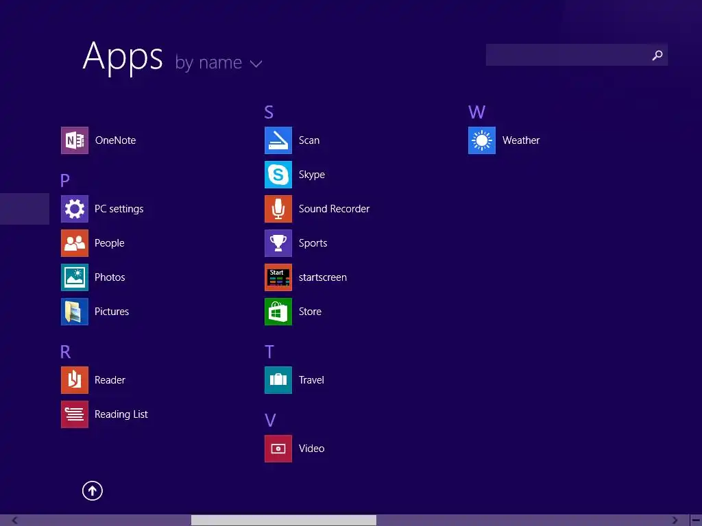The width and height of the screenshot is (702, 526).
Task: Click the 'Reading List' label
Action: (121, 414)
